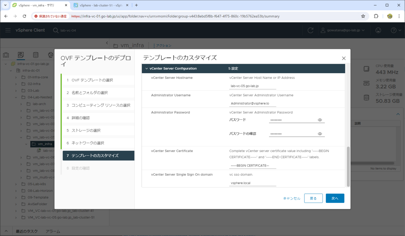Show the Administrator password with eye icon
405x236 pixels.
(320, 120)
